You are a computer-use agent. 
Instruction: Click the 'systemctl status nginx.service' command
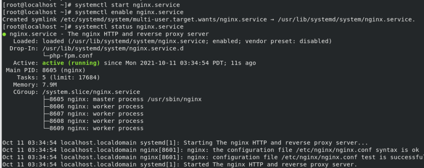[129, 27]
